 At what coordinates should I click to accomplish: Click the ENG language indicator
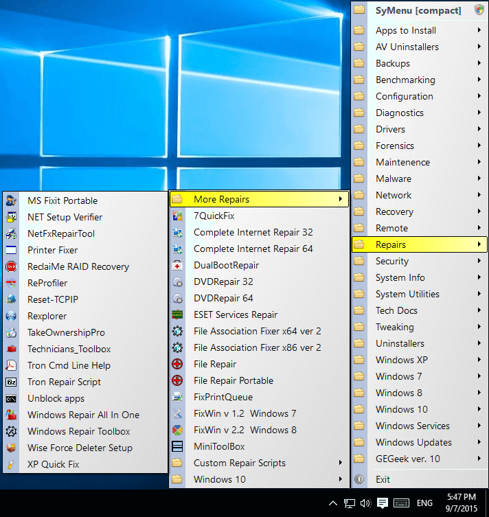coord(424,503)
